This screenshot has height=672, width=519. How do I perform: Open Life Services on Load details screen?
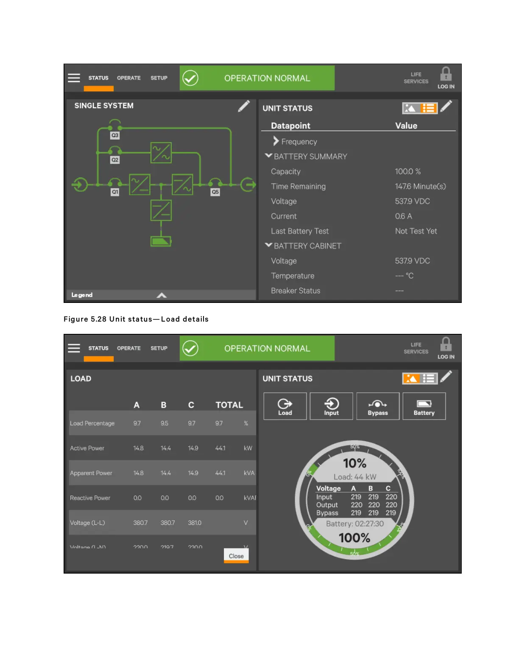(416, 348)
